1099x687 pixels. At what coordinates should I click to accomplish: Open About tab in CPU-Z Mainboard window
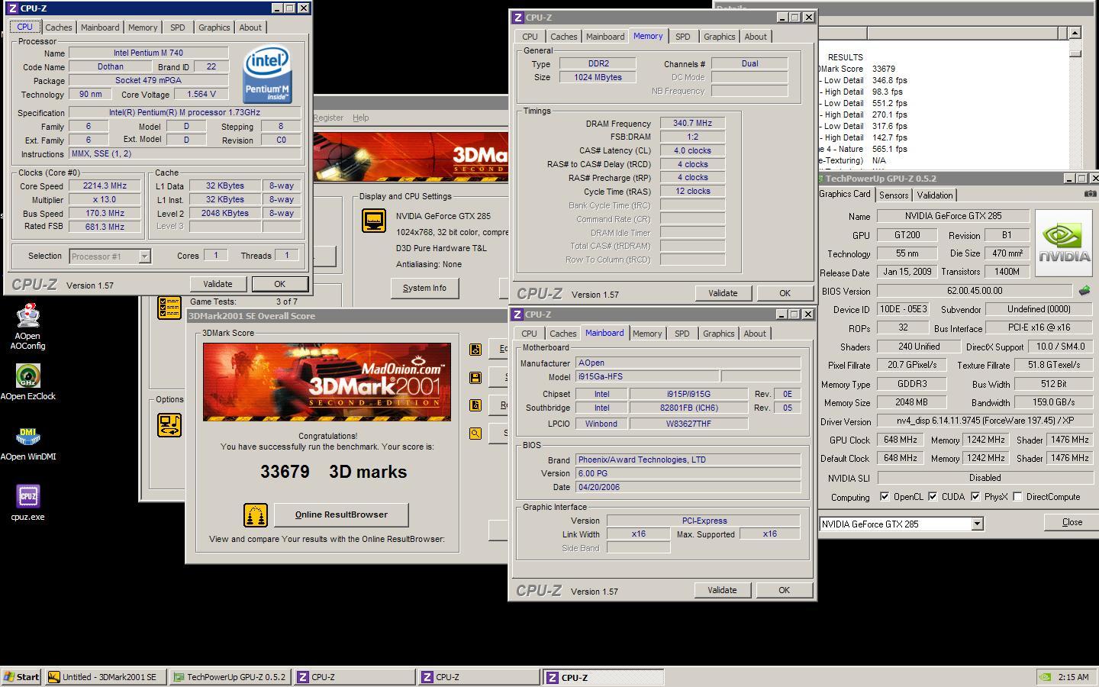(x=755, y=334)
